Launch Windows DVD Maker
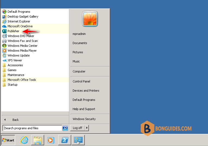208x146 pixels. 35,36
